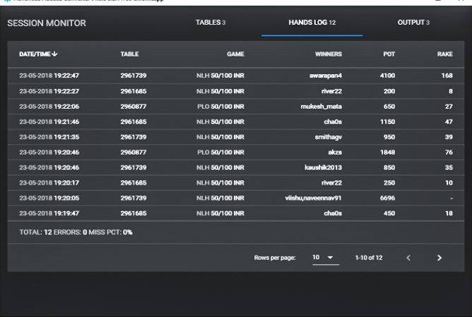Click pot value 650
472x317 pixels.
tap(389, 107)
